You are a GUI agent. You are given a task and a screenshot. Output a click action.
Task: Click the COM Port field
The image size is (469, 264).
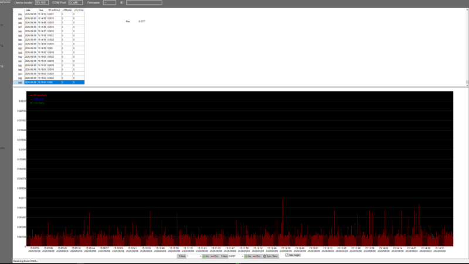[76, 2]
